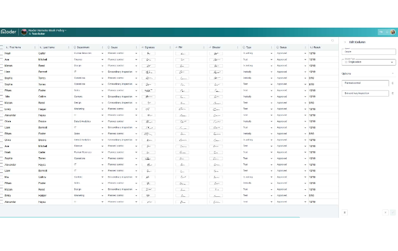
Task: Open the Status column three-dot menu
Action: (305, 47)
